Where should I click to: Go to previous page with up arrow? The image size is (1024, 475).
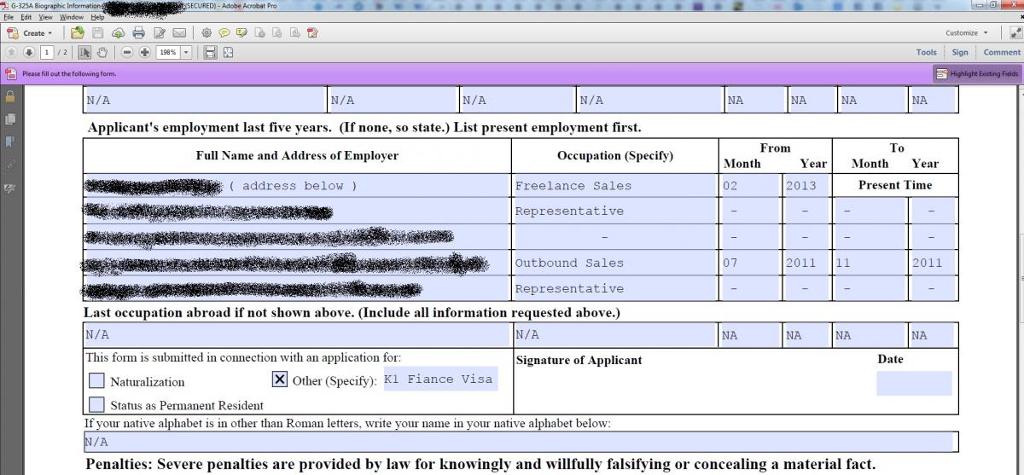click(x=12, y=52)
